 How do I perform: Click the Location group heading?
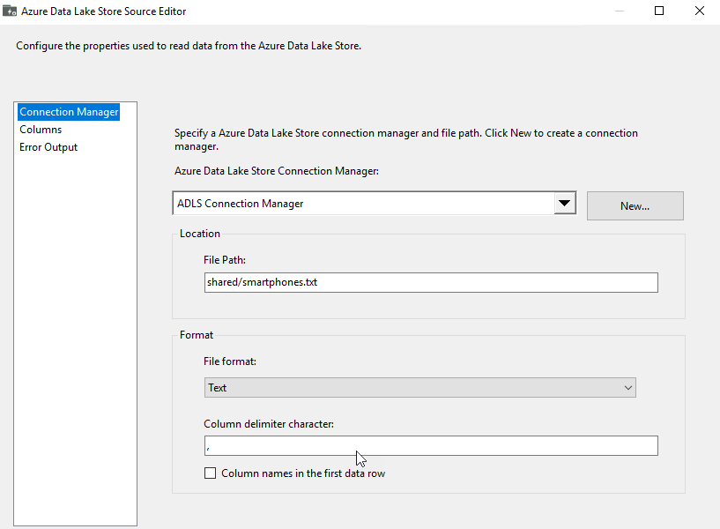(x=200, y=234)
